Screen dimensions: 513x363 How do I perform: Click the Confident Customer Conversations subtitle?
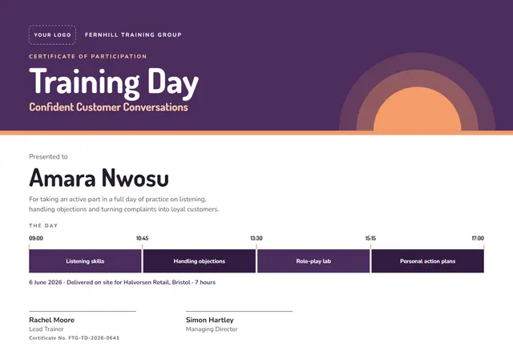tap(109, 107)
